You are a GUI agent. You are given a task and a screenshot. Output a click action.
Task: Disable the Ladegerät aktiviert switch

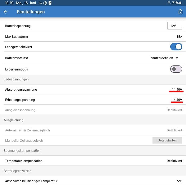tap(176, 47)
